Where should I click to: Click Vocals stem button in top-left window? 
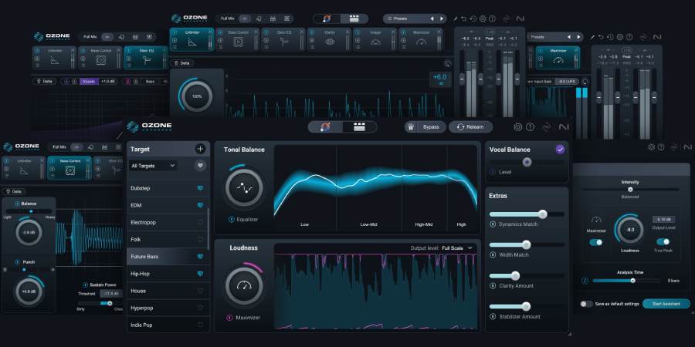[89, 82]
